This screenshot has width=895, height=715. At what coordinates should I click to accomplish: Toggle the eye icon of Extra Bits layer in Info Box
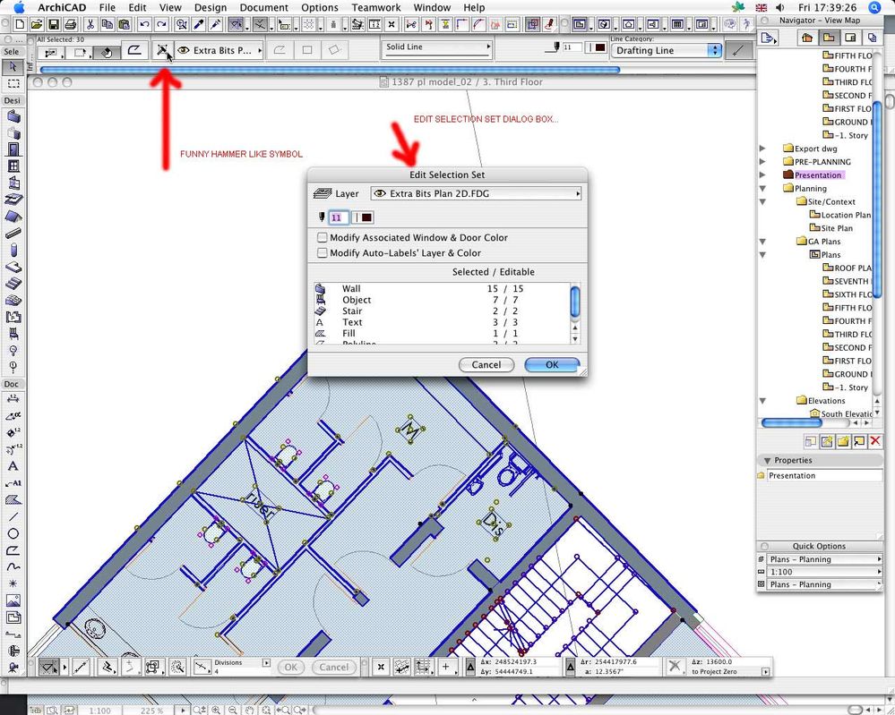[x=184, y=50]
